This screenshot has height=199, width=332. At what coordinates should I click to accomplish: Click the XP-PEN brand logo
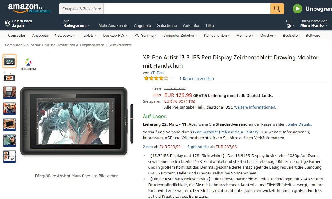click(x=28, y=64)
